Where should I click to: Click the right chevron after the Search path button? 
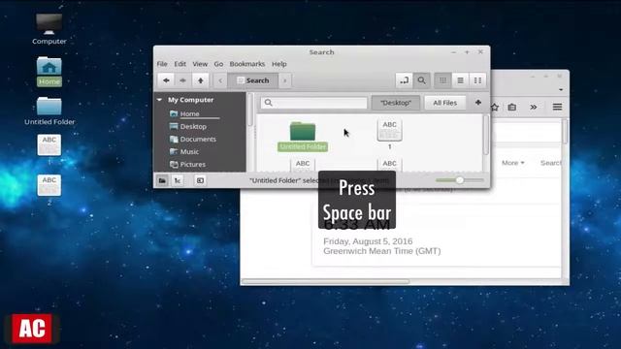click(284, 80)
